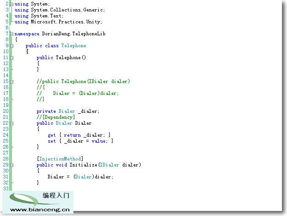
Task: Click the 'Telephone' class name on line 9
Action: pyautogui.click(x=73, y=45)
